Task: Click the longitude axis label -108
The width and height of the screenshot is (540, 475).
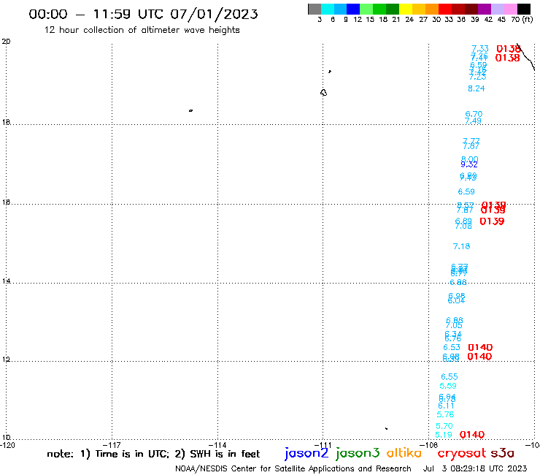Action: click(x=429, y=445)
